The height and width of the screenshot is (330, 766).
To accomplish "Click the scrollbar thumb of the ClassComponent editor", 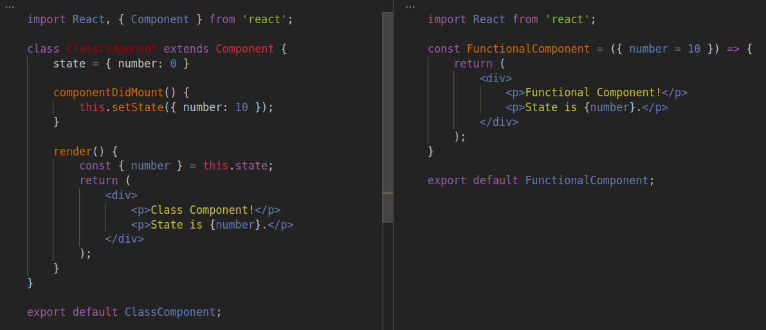I will (x=387, y=117).
